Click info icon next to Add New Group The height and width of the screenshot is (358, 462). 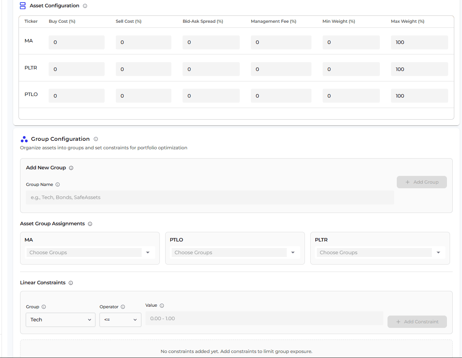(71, 168)
